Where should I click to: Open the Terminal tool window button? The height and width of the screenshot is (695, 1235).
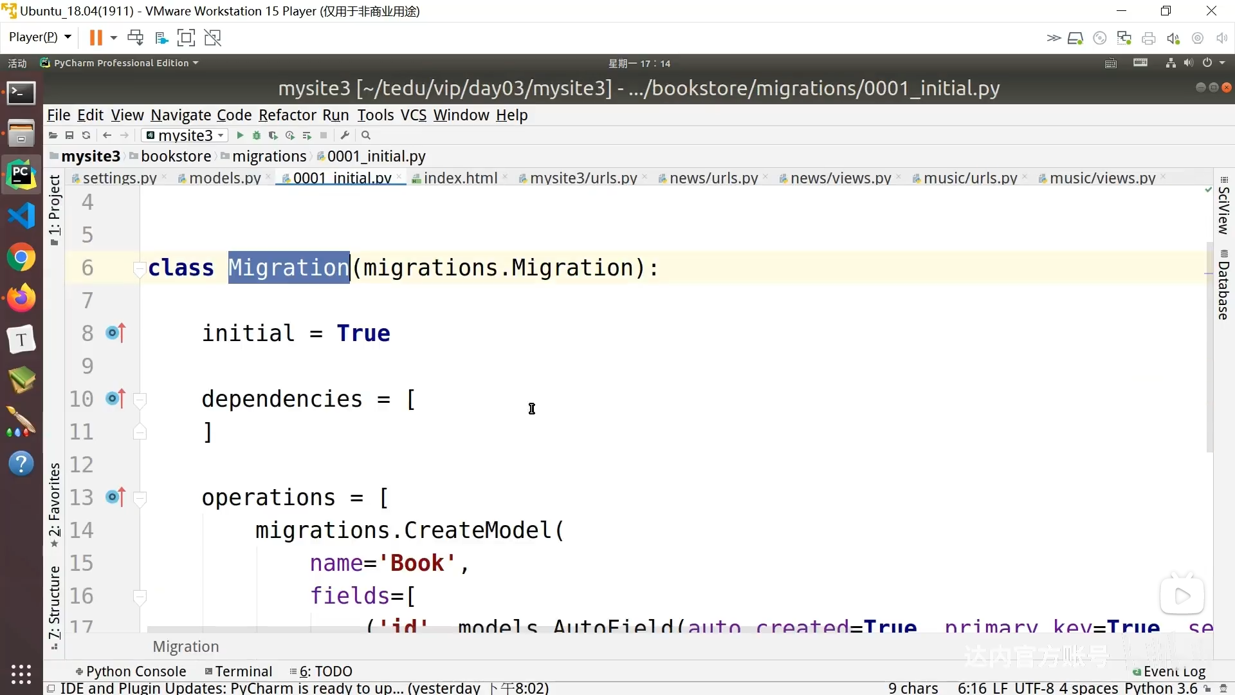[x=239, y=671]
